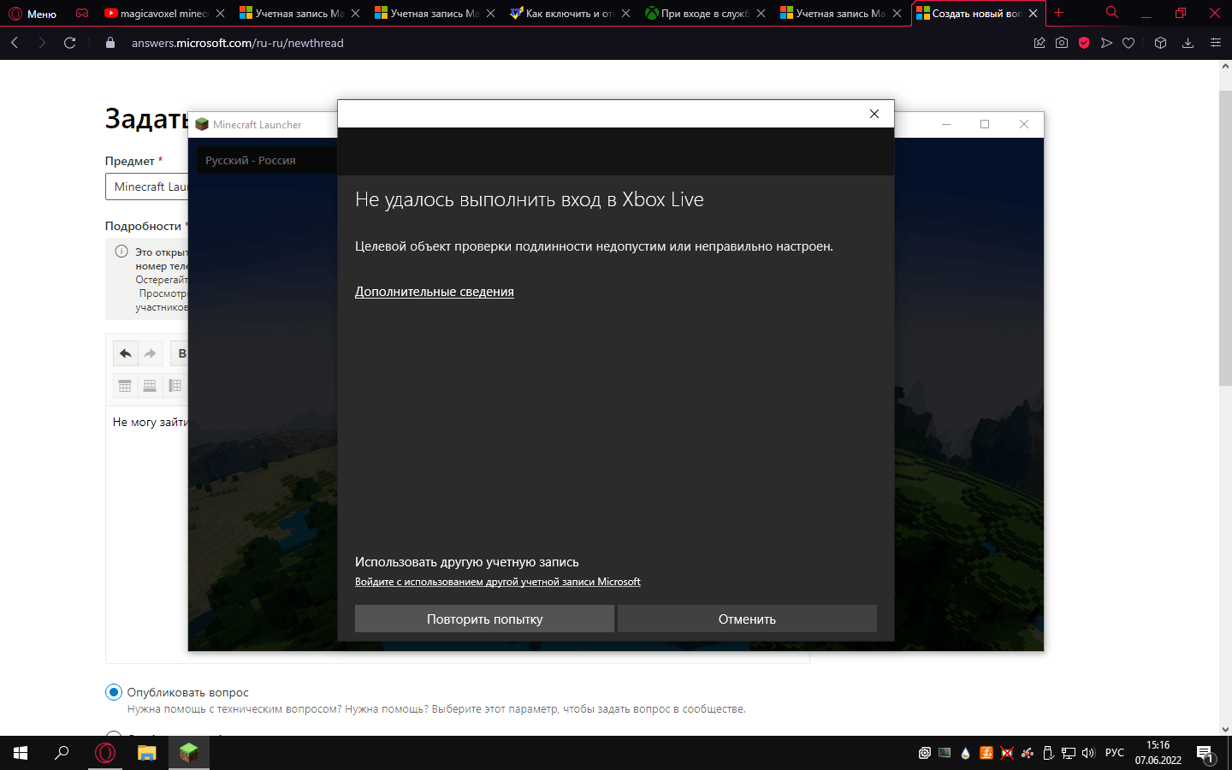Open Windows taskbar search
The height and width of the screenshot is (770, 1232).
click(x=62, y=753)
